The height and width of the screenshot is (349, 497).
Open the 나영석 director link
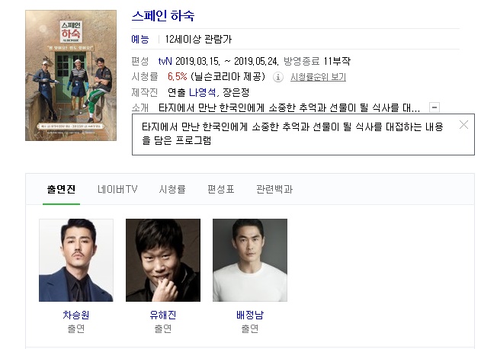[x=203, y=92]
